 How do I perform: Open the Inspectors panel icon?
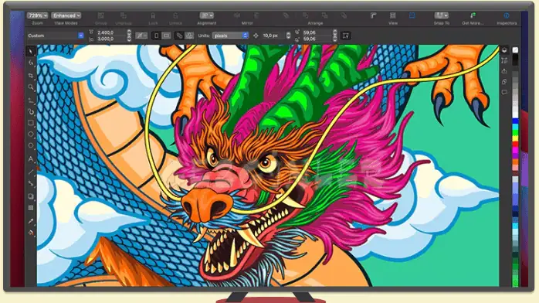(507, 15)
